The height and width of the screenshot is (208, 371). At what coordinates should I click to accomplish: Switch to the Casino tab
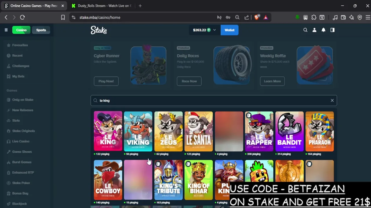21,30
